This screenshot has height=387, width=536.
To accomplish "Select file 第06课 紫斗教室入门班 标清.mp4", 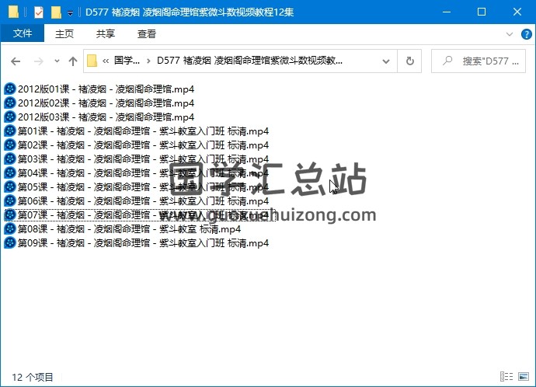I will (143, 201).
